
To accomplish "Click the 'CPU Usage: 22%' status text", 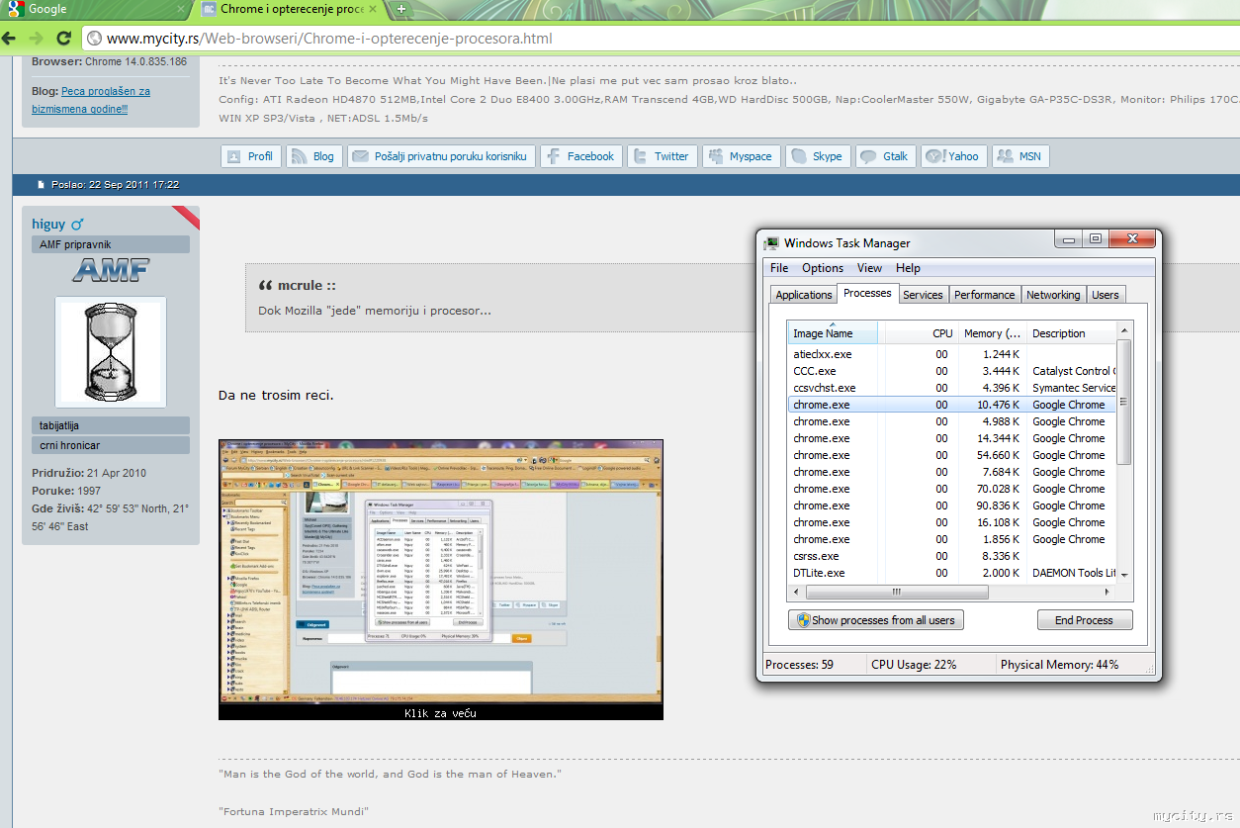I will click(x=914, y=665).
